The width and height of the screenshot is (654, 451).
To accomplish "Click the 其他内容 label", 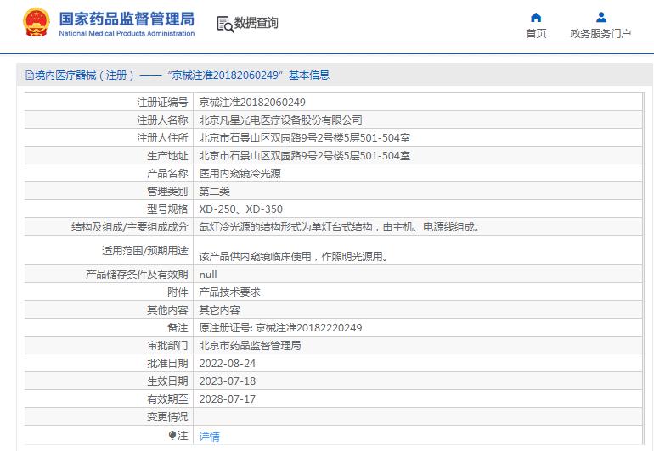I will point(167,309).
